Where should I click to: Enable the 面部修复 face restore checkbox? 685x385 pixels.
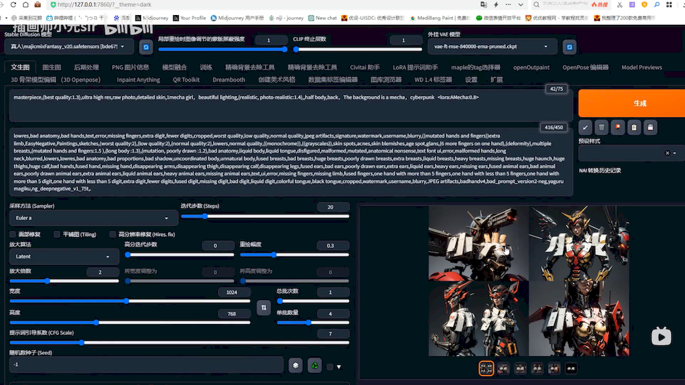(x=13, y=234)
